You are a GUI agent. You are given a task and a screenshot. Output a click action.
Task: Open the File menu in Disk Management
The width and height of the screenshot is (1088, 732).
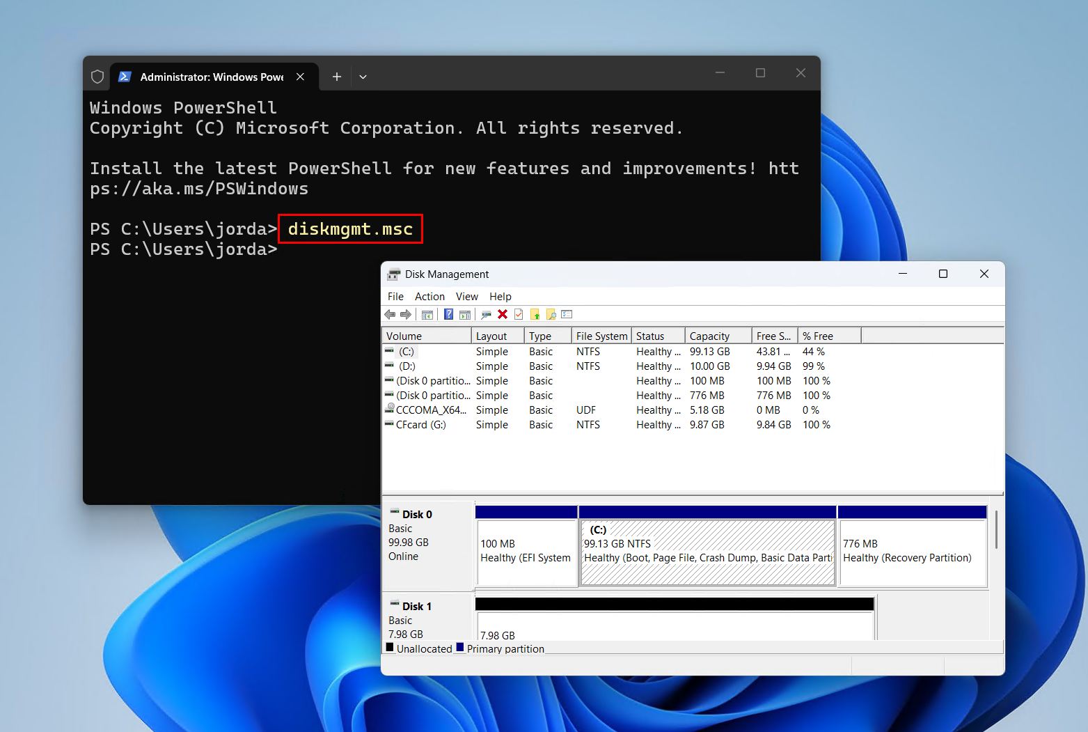point(395,297)
